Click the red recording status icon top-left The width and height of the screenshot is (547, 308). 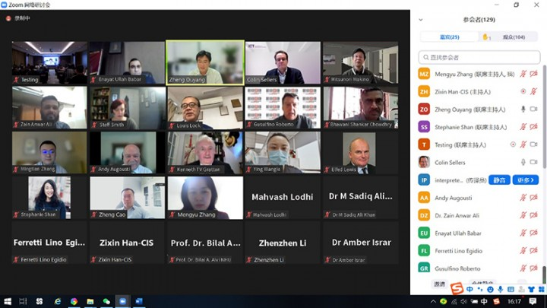8,18
